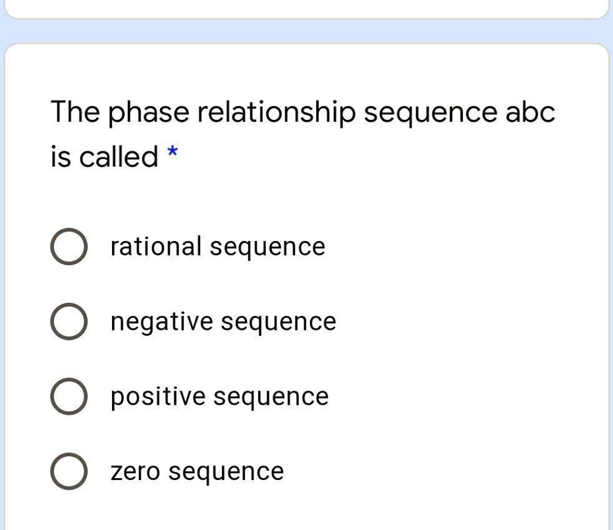The height and width of the screenshot is (530, 613).
Task: Click the word 'phase' in the question
Action: coord(149,113)
